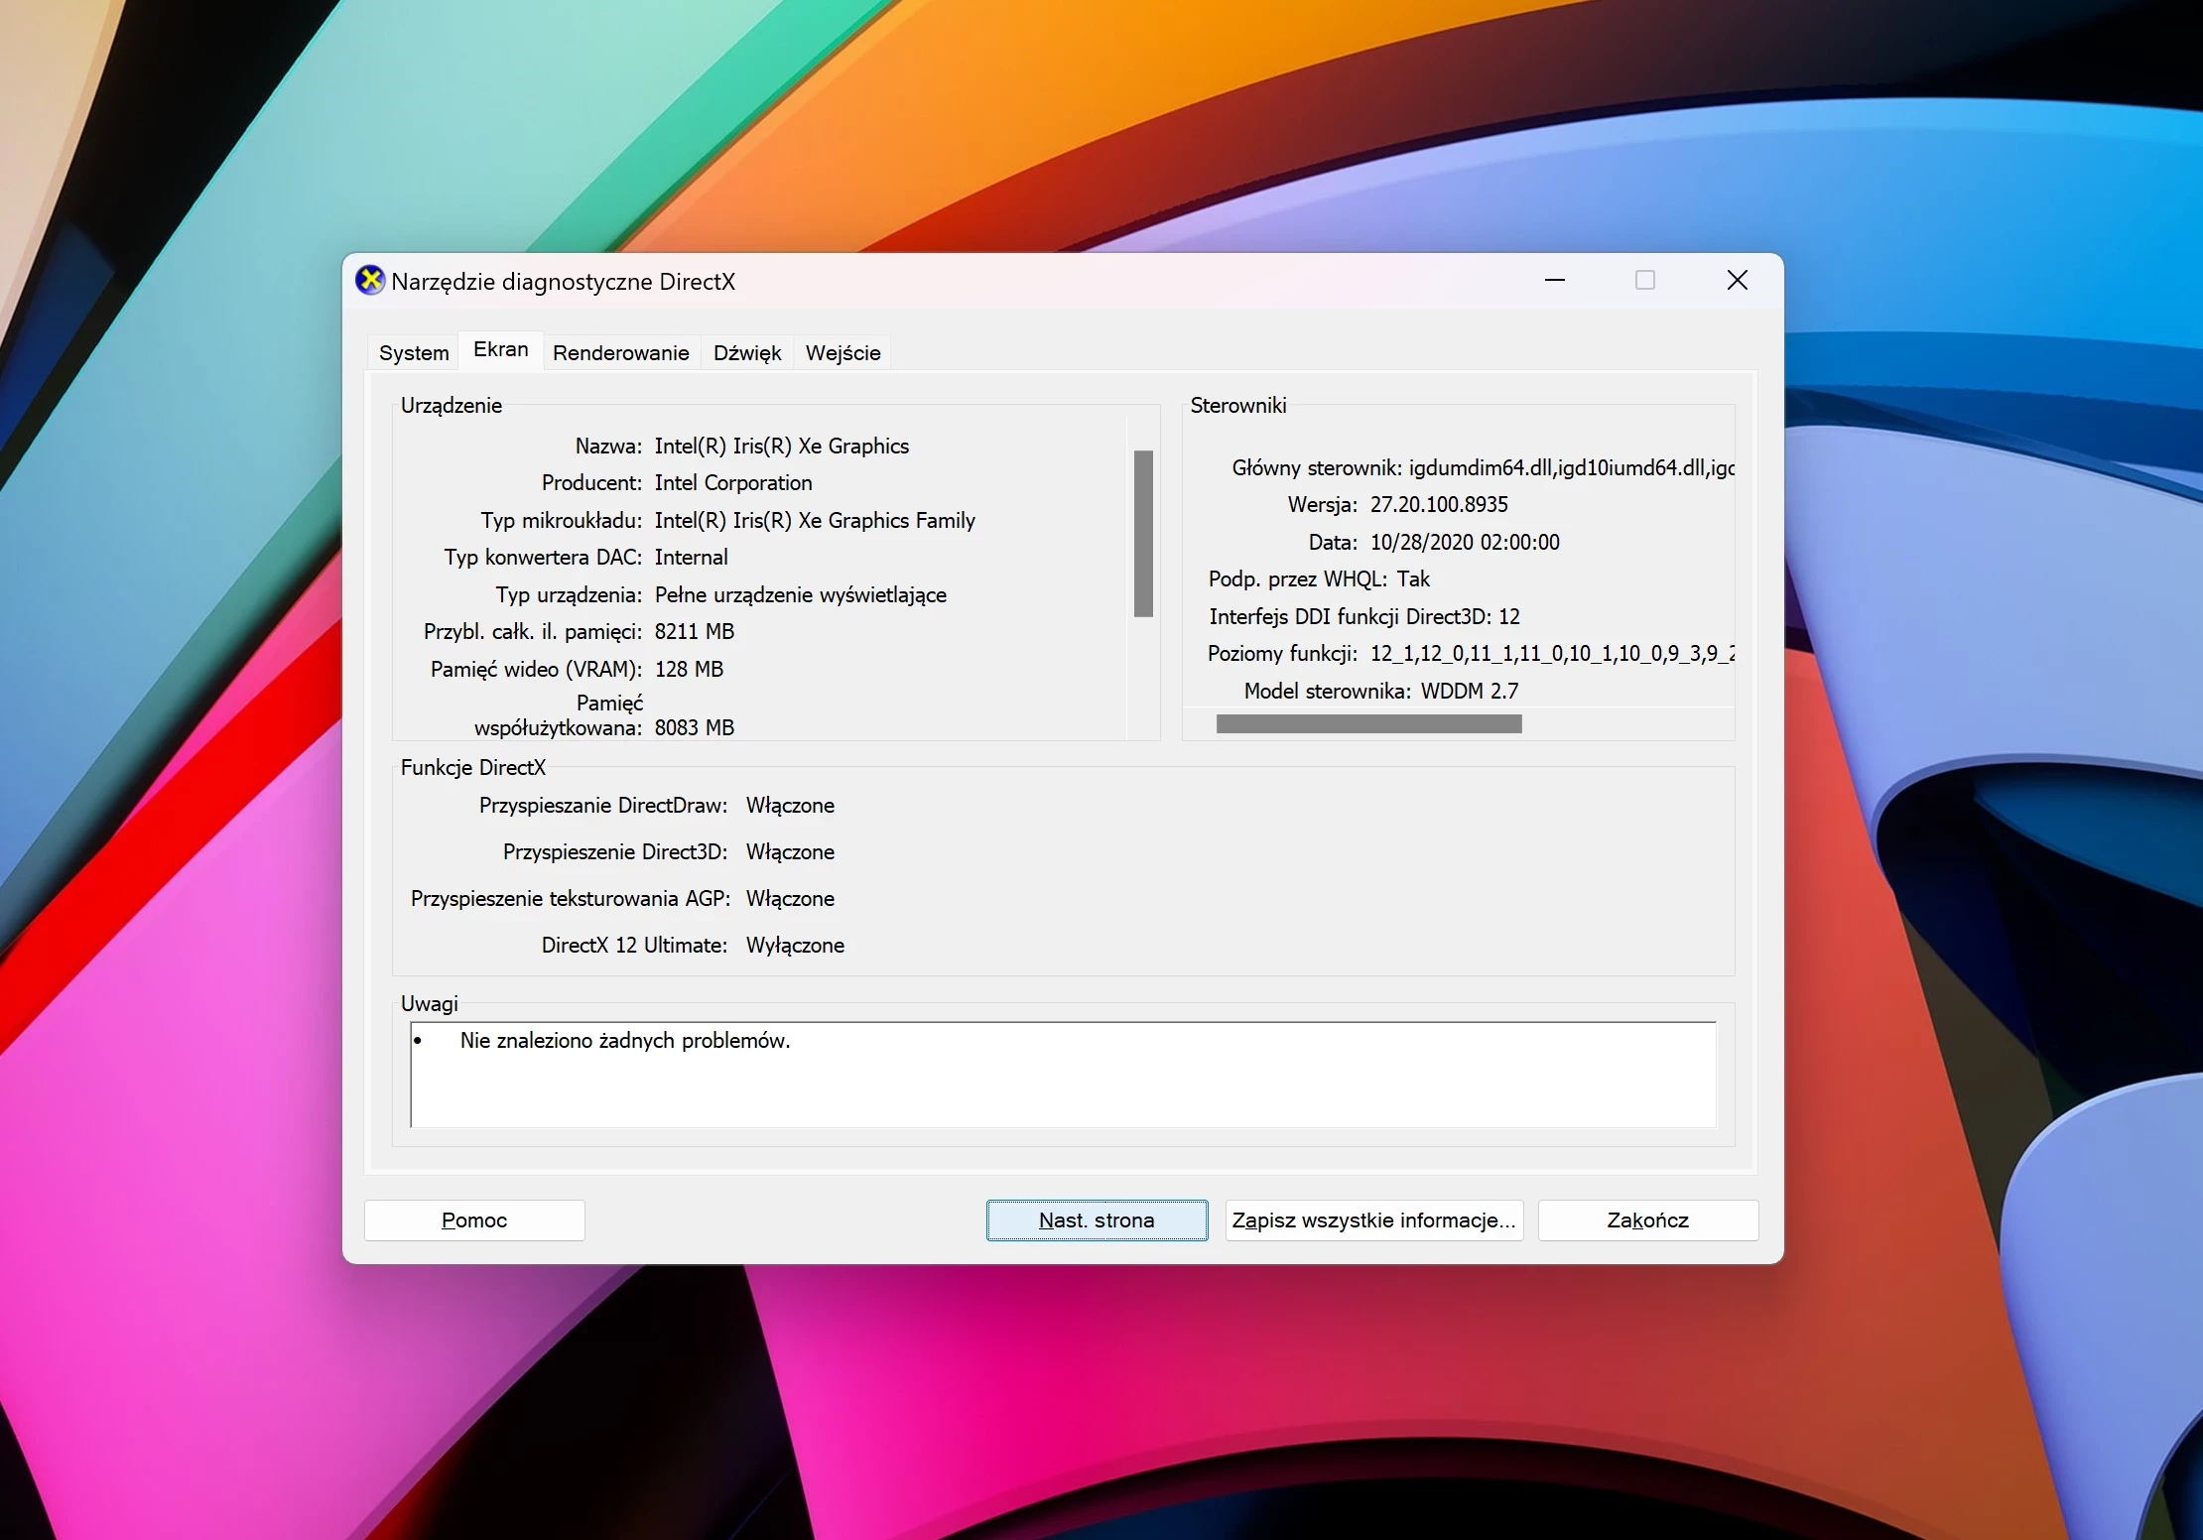
Task: Click the Intel(R) Iris(R) Xe Graphics Family text
Action: 815,521
